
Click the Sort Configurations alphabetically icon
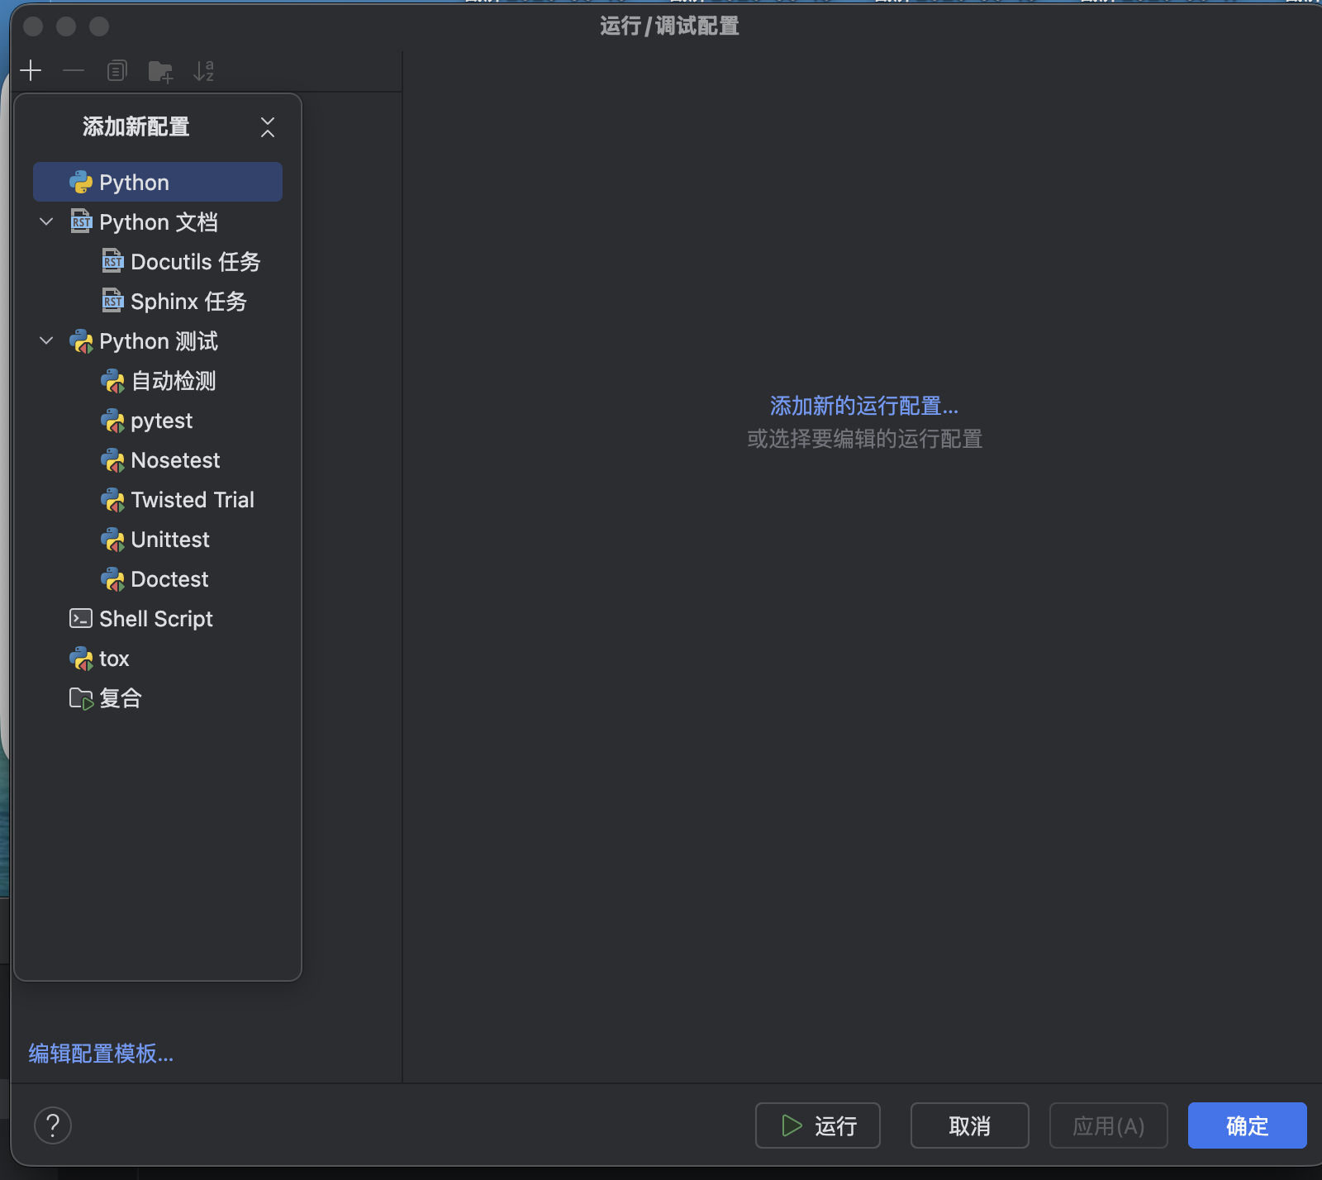203,71
